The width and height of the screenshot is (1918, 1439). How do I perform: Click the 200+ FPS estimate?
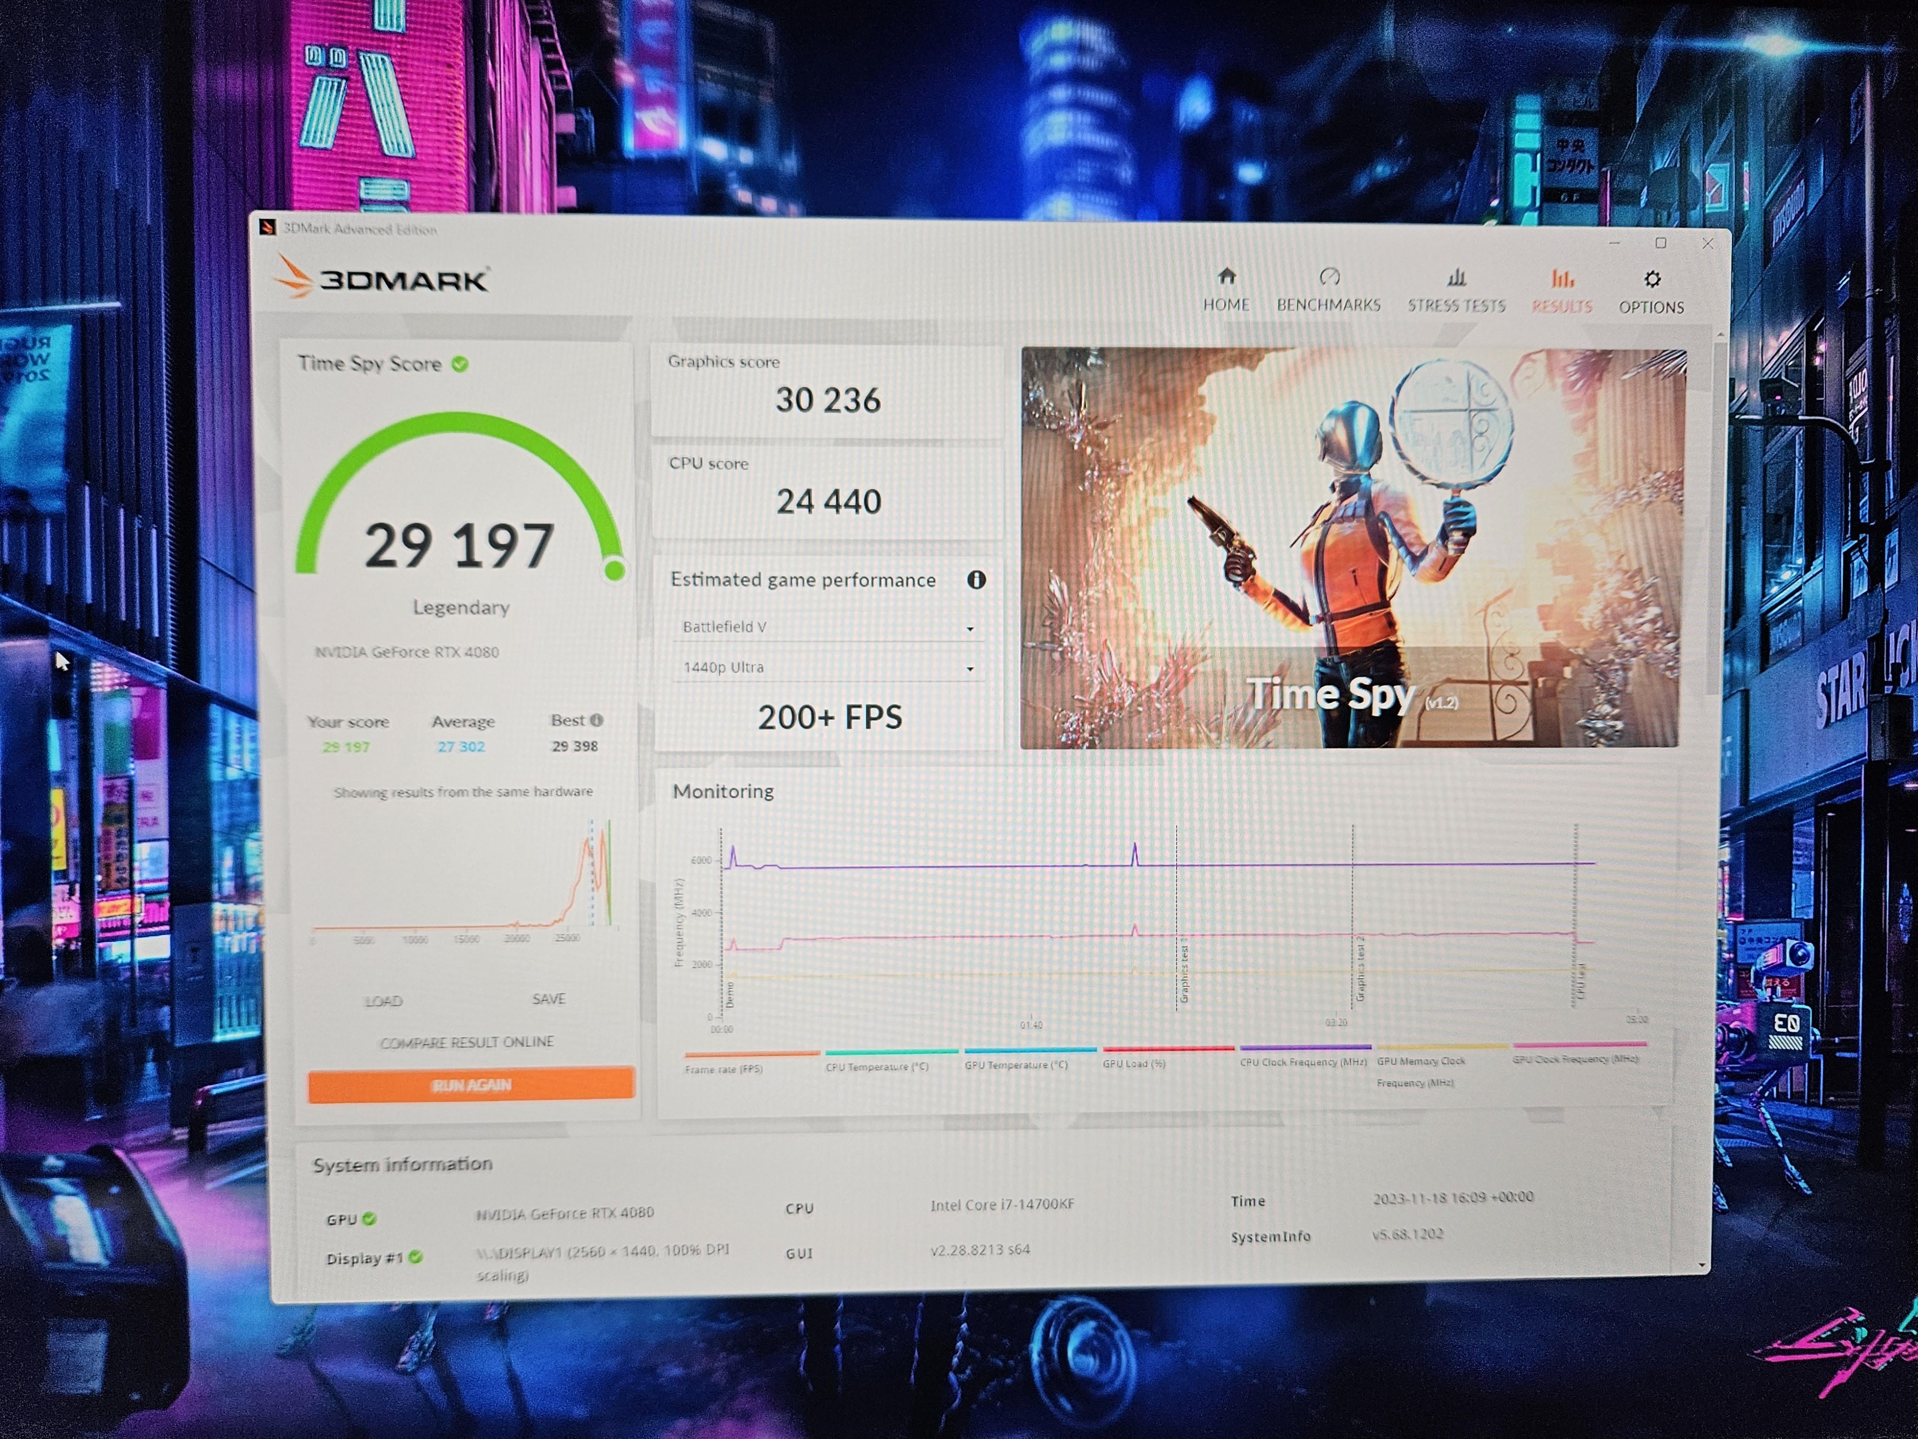pyautogui.click(x=830, y=717)
